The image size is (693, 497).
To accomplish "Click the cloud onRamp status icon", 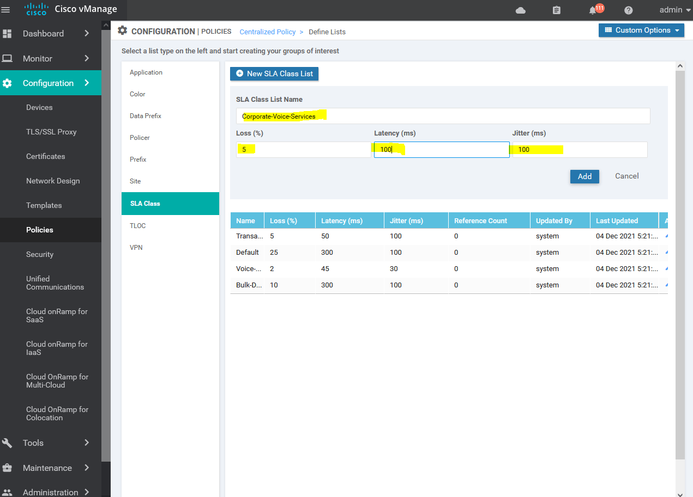I will 520,10.
